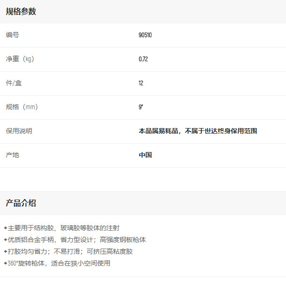Screen dimensions: 286x282
Task: Click the diamond bullet before 主要用于结构胶
Action: tap(6, 228)
